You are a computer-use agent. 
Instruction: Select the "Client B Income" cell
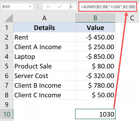click(44, 85)
